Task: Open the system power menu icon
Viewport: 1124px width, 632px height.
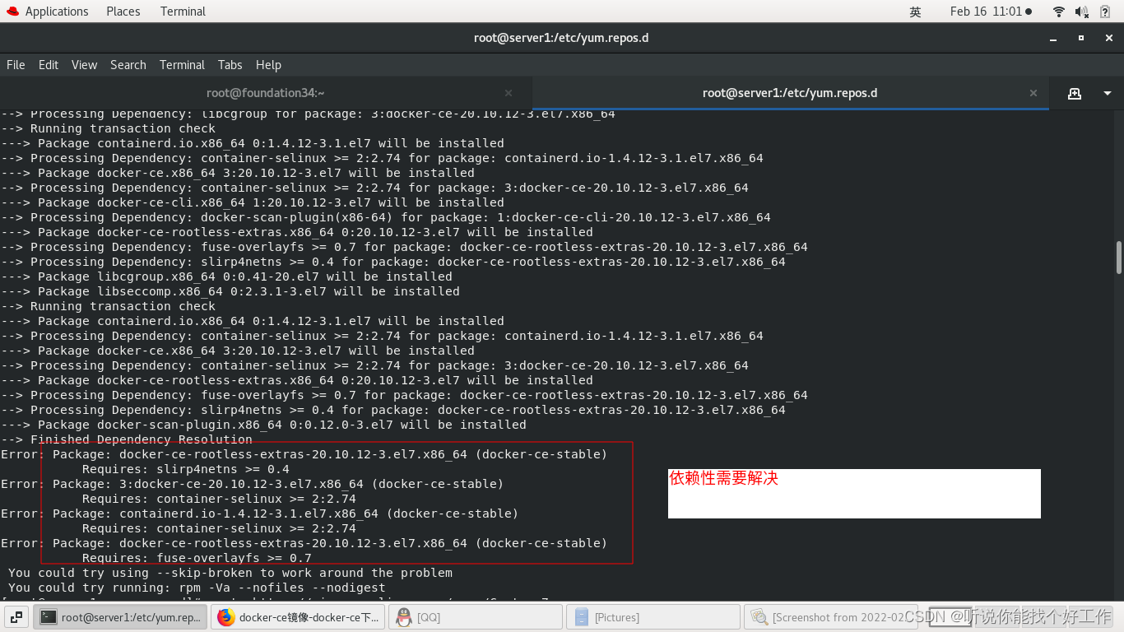Action: tap(1106, 12)
